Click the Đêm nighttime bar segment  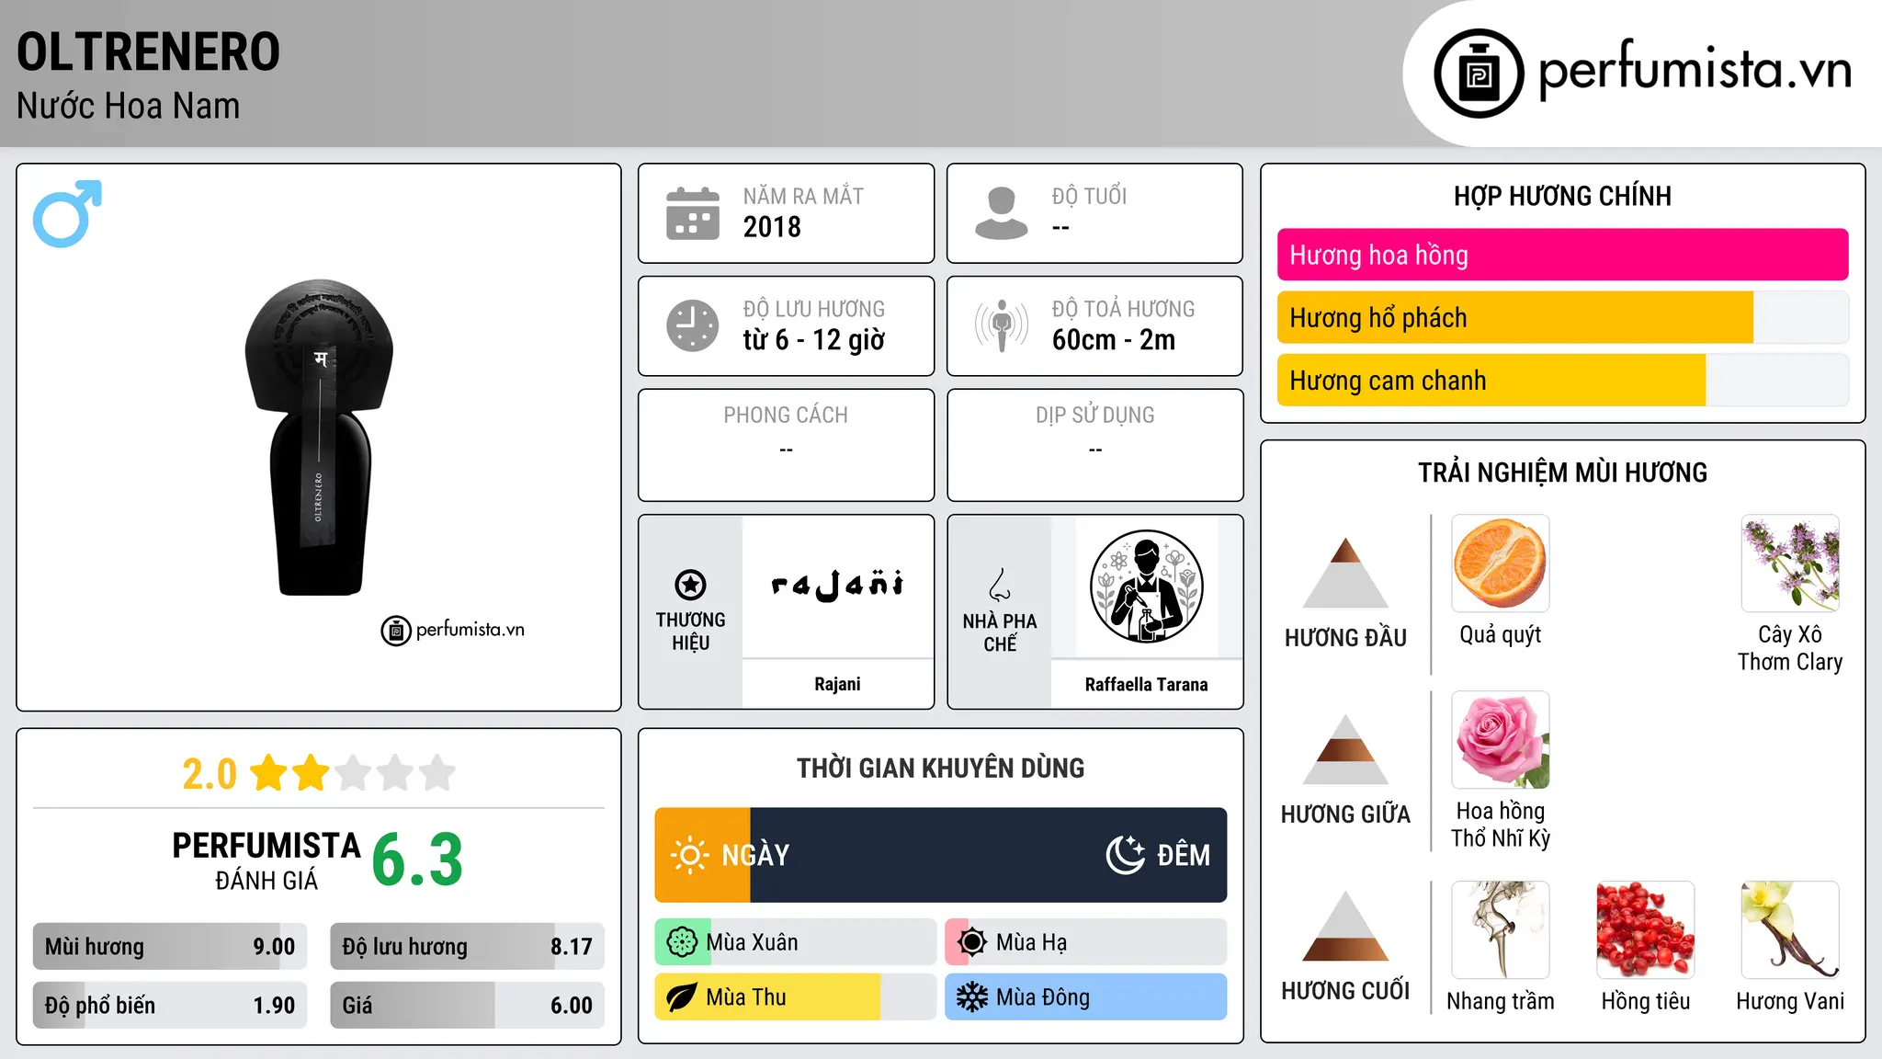(989, 855)
